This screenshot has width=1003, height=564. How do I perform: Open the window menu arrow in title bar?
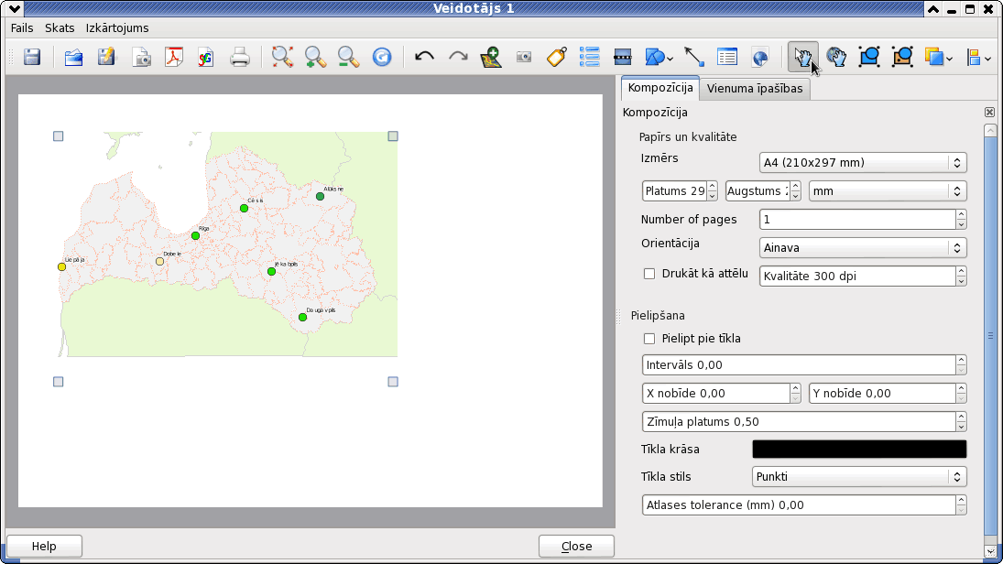[x=14, y=9]
